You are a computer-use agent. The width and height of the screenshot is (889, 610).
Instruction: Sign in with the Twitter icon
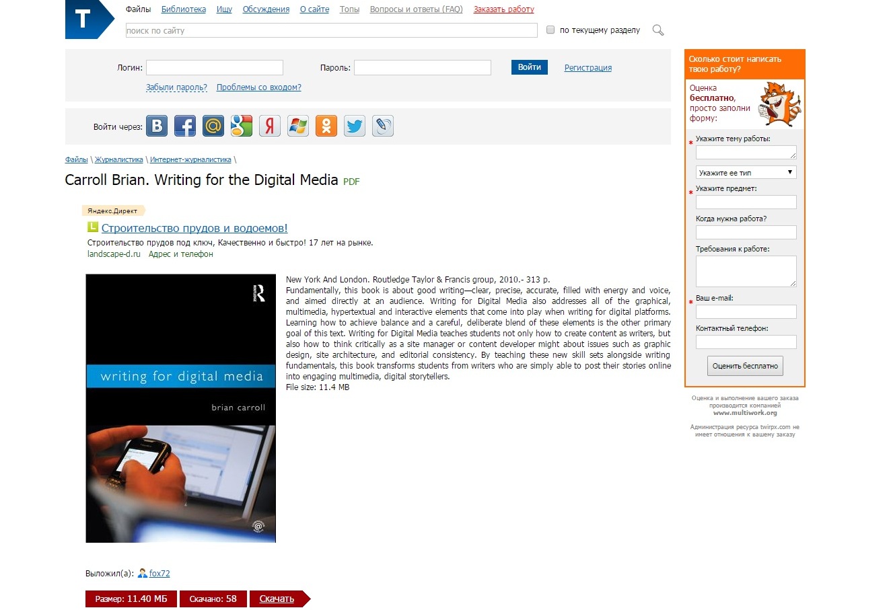pos(355,126)
